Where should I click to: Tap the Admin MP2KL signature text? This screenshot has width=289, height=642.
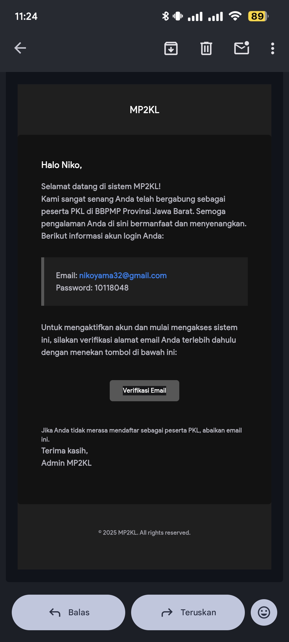pyautogui.click(x=66, y=463)
